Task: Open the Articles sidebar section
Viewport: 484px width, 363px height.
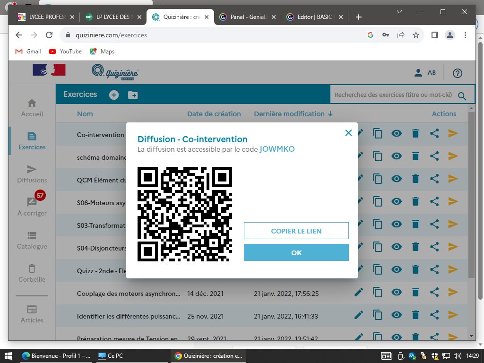Action: [x=32, y=314]
